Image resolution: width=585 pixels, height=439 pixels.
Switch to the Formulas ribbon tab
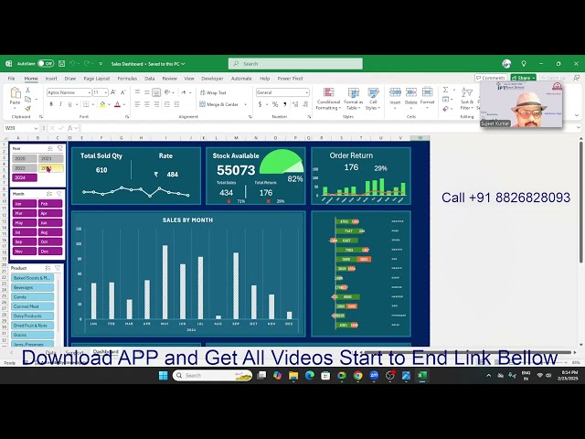coord(127,79)
